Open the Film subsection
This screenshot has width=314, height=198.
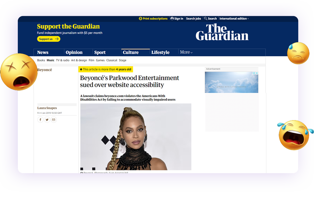tap(91, 60)
